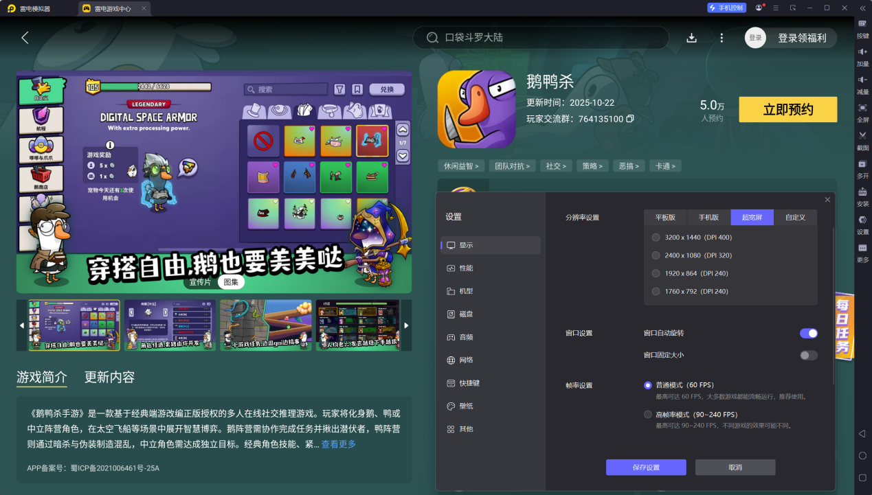Screen dimensions: 872x495
Task: Switch to the 手机版 resolution tab
Action: pos(708,217)
